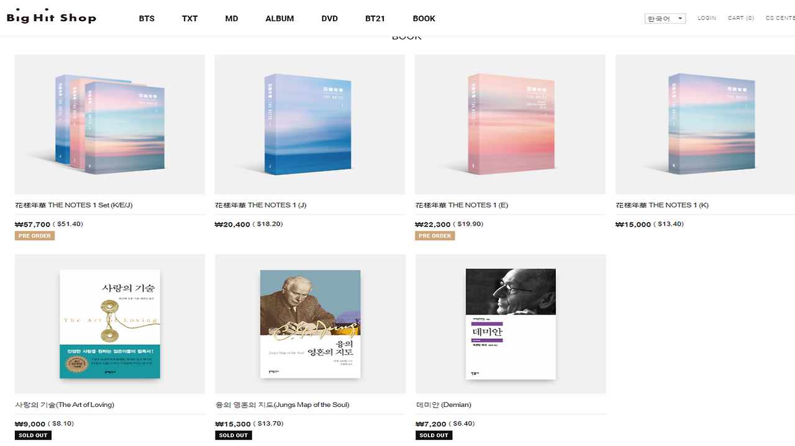
Task: Open THE NOTES 1 (J) blue book thumbnail
Action: (x=309, y=125)
